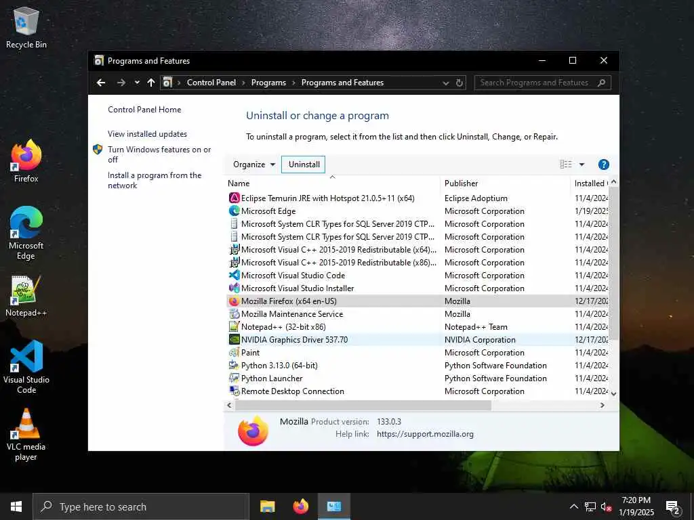Screen dimensions: 694x520
Task: Click the Paint program icon
Action: (x=234, y=352)
